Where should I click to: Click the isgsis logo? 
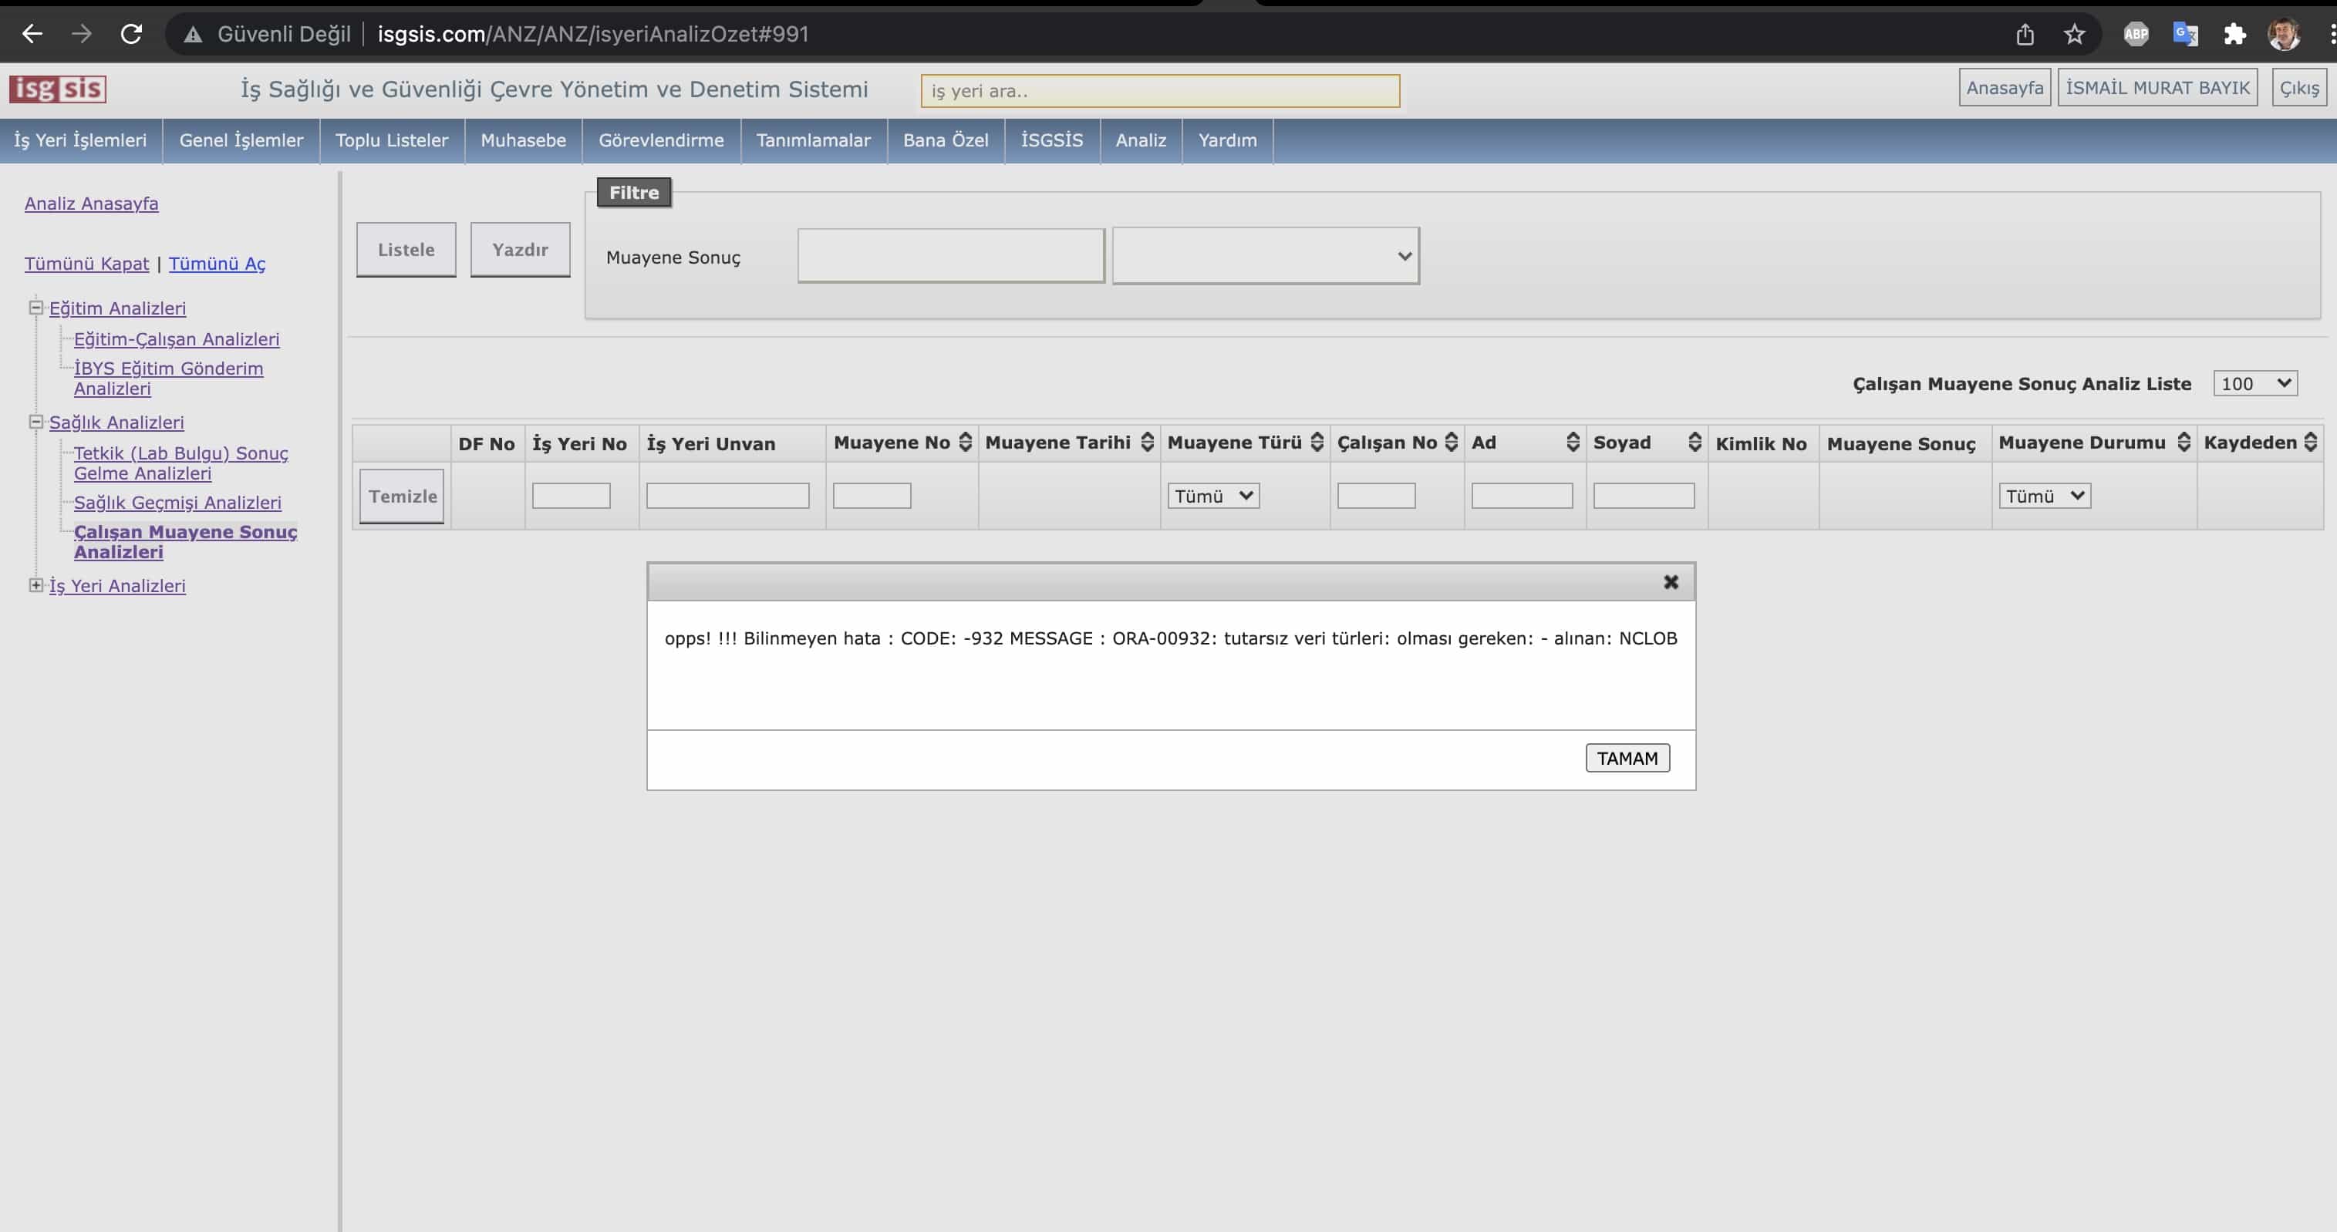(x=58, y=89)
